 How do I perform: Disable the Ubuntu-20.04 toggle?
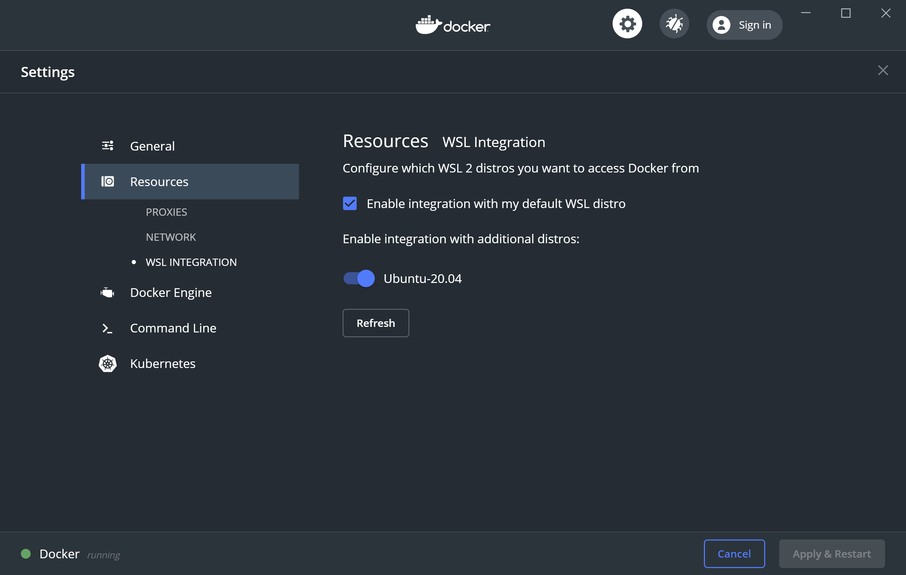(358, 278)
